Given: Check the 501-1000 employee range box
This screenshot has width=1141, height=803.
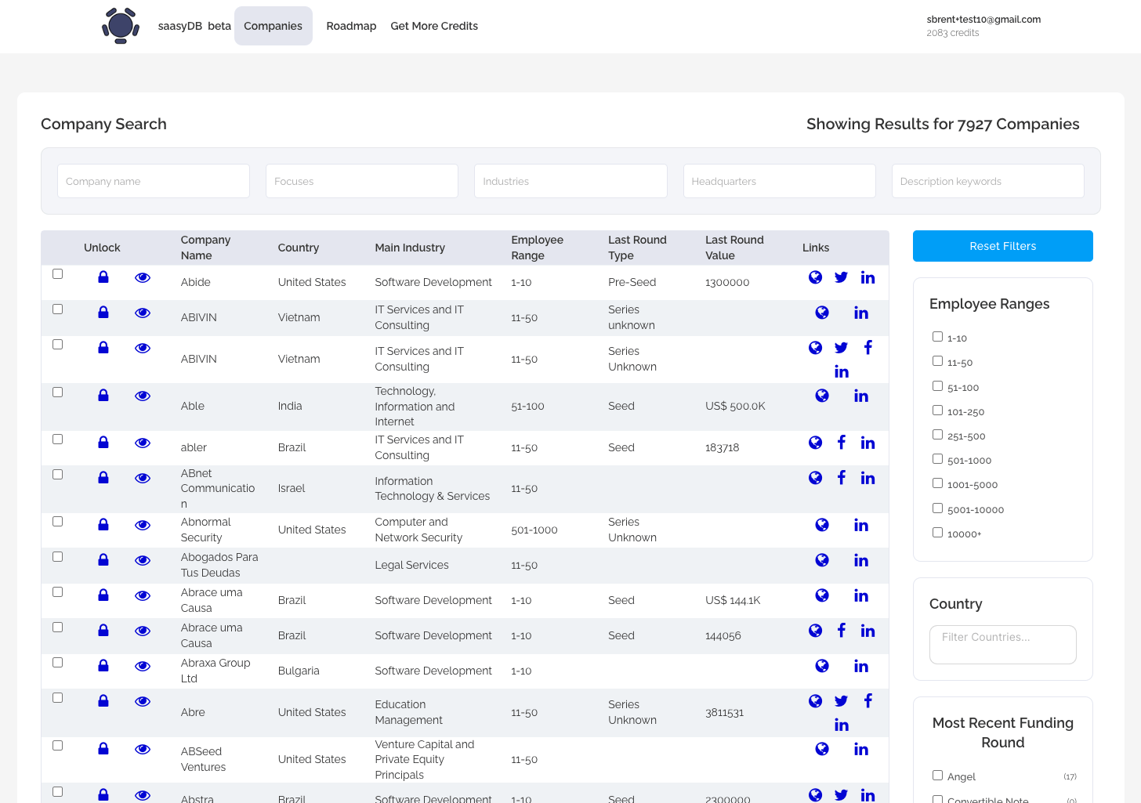Looking at the screenshot, I should [x=937, y=459].
